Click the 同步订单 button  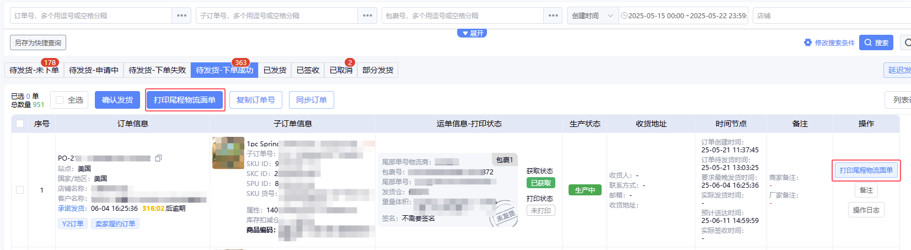click(312, 100)
